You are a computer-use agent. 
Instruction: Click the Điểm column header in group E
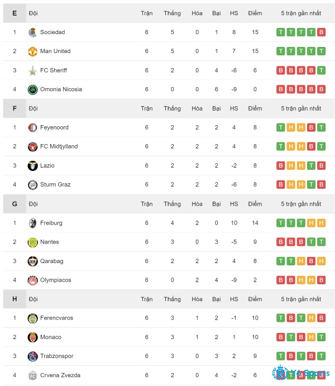pyautogui.click(x=255, y=13)
